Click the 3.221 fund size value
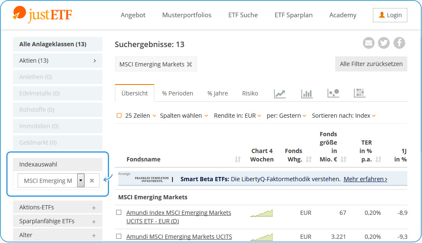 [x=338, y=237]
